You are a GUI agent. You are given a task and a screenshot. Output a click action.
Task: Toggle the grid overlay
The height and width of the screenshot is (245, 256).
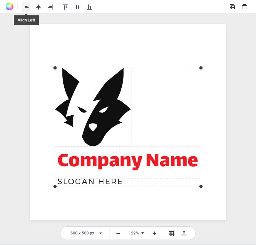point(172,233)
